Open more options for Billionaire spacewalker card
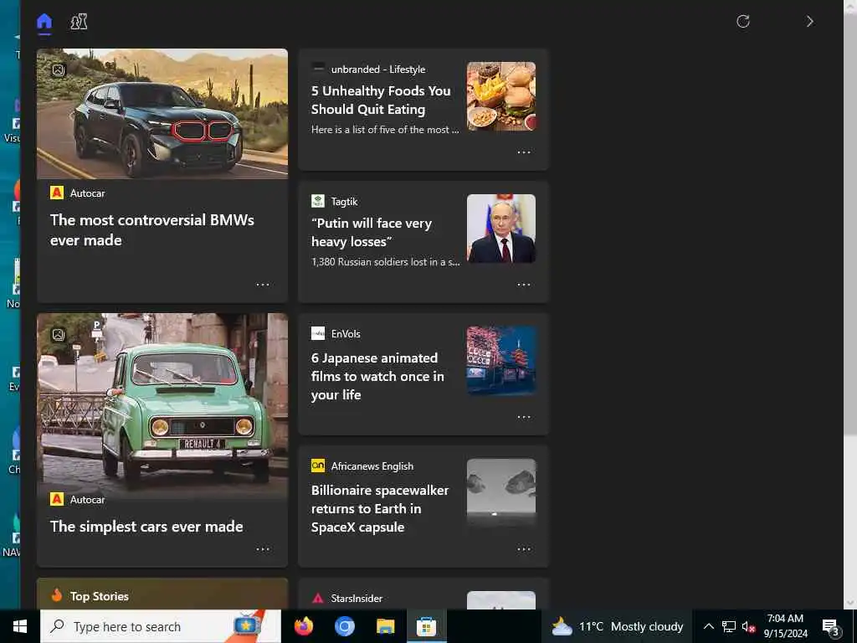The image size is (857, 643). coord(524,549)
